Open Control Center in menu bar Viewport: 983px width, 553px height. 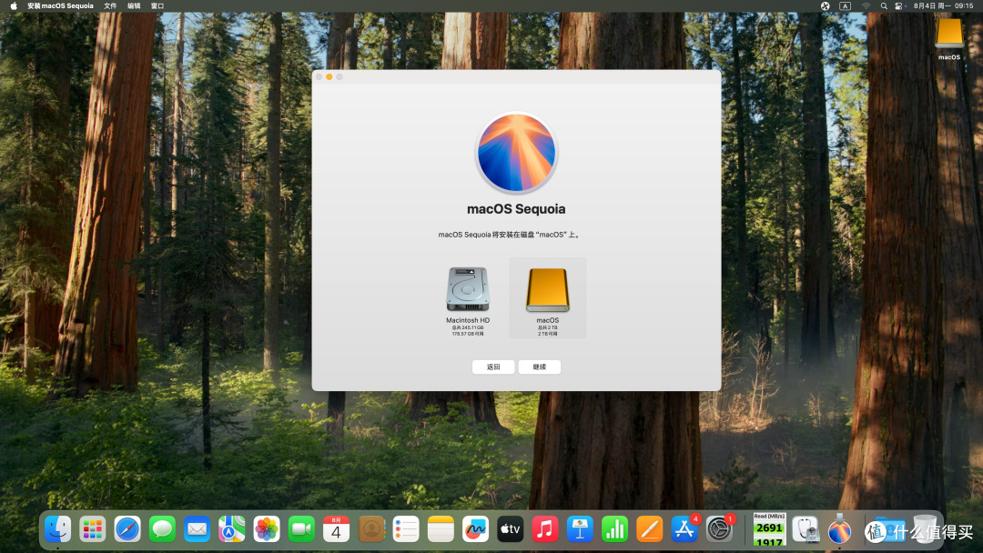(899, 5)
